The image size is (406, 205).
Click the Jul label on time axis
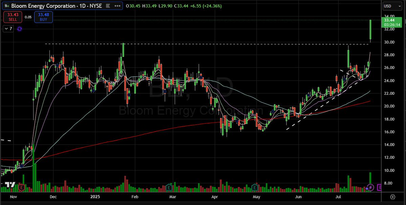[338, 197]
